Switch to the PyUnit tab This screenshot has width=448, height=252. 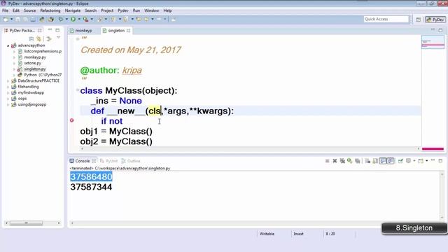coord(109,161)
